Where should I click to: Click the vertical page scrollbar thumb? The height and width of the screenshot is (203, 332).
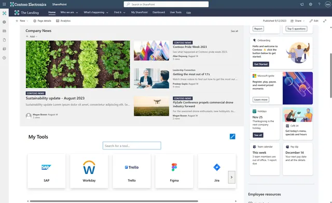(331, 76)
